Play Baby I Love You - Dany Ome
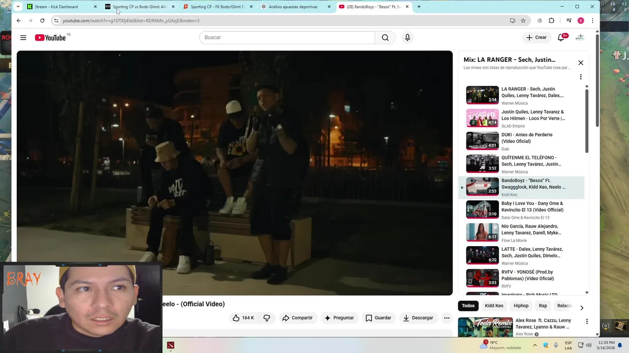Image resolution: width=629 pixels, height=353 pixels. 521,210
